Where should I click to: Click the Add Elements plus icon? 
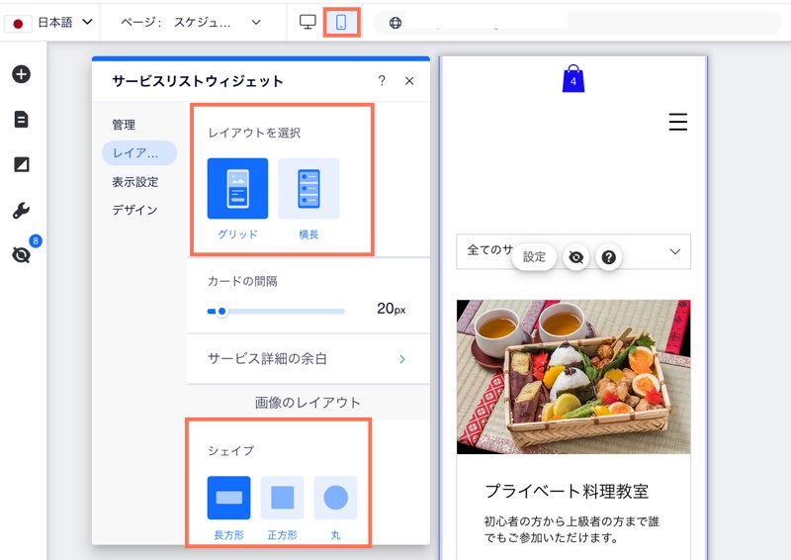click(x=21, y=74)
